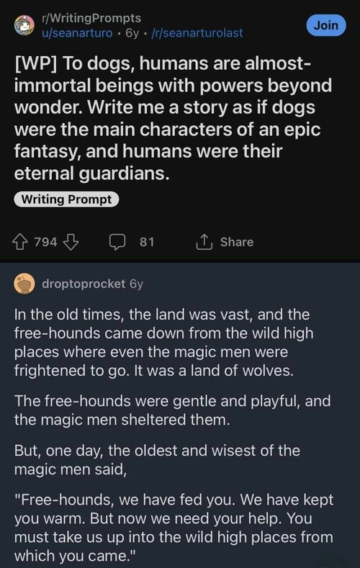Open u/seanarturo's profile link
Screen dimensions: 360x568
(77, 33)
